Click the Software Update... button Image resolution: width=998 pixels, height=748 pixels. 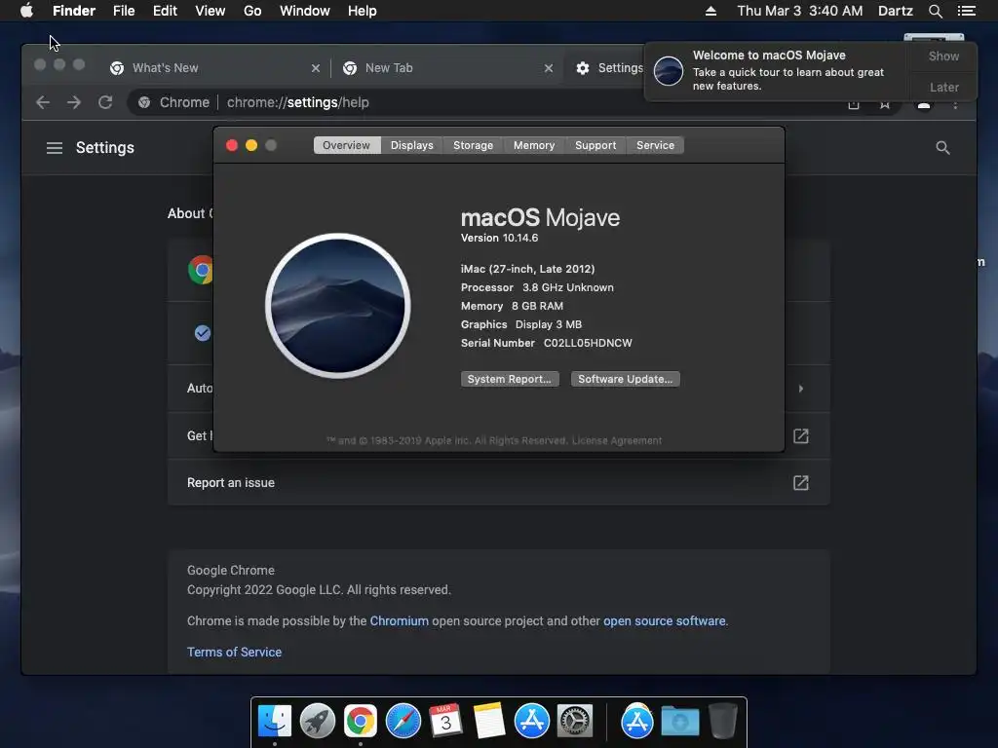click(625, 379)
